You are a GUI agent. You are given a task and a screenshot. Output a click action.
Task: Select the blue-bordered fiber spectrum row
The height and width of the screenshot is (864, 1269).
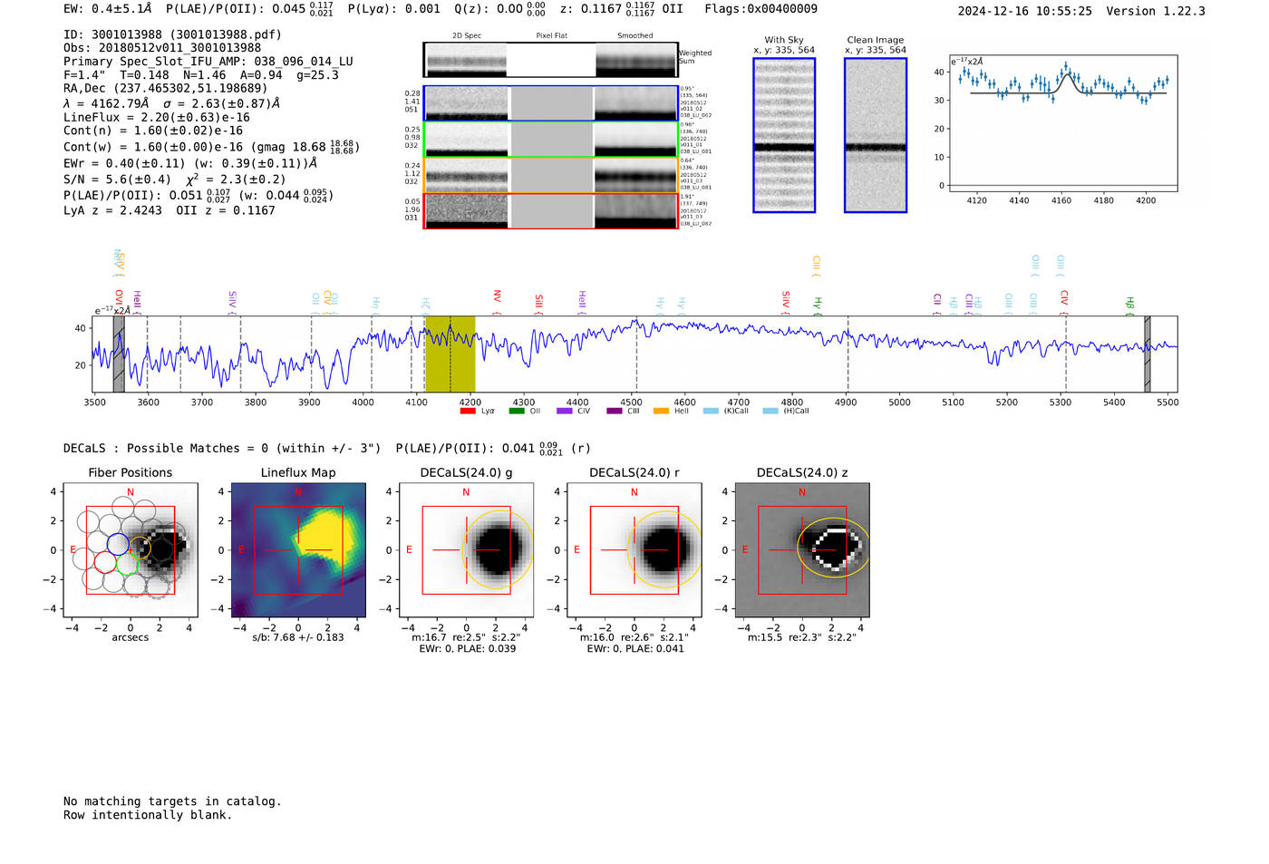coord(551,103)
